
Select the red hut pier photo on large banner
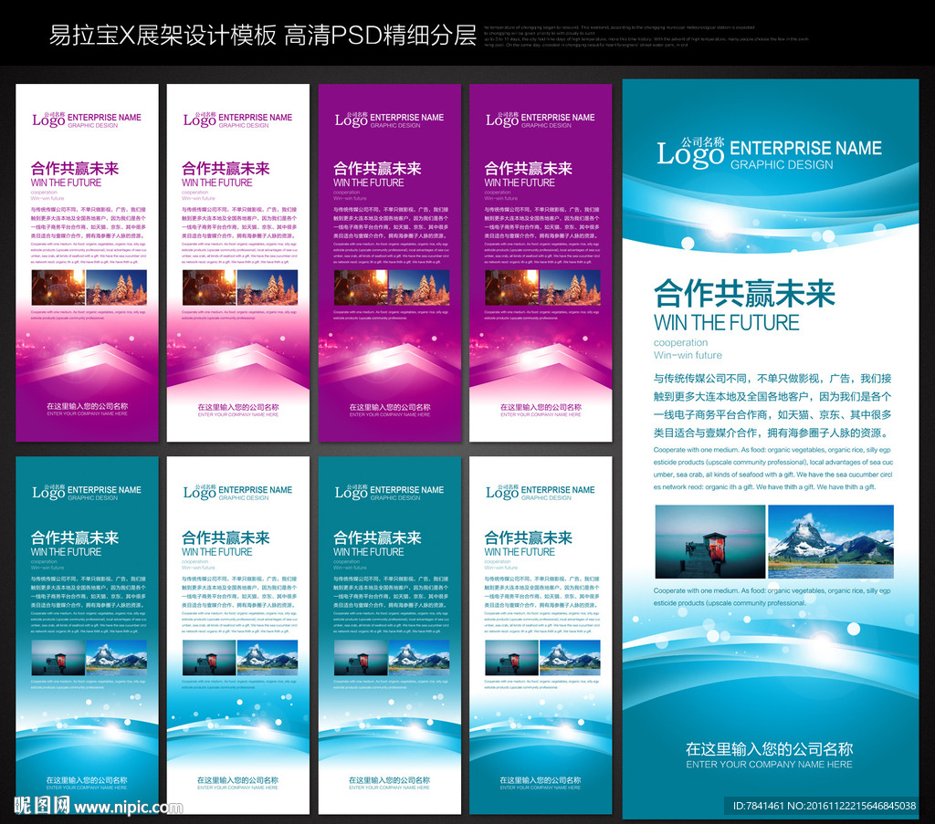(x=710, y=542)
